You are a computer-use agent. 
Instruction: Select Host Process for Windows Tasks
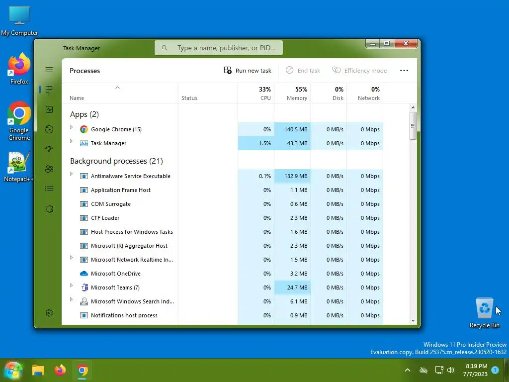click(222, 232)
